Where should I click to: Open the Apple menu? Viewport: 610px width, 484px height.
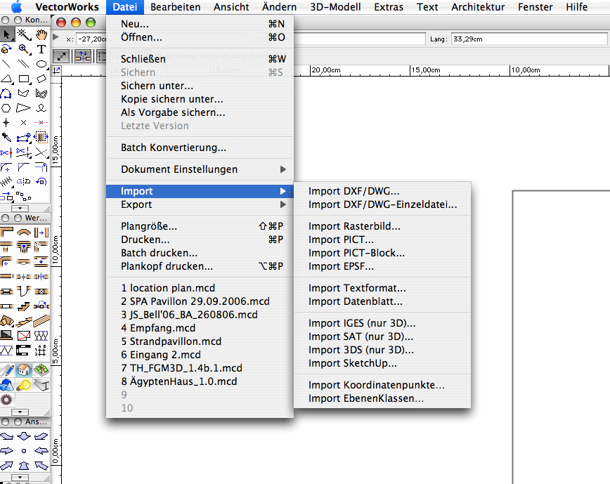pyautogui.click(x=15, y=7)
